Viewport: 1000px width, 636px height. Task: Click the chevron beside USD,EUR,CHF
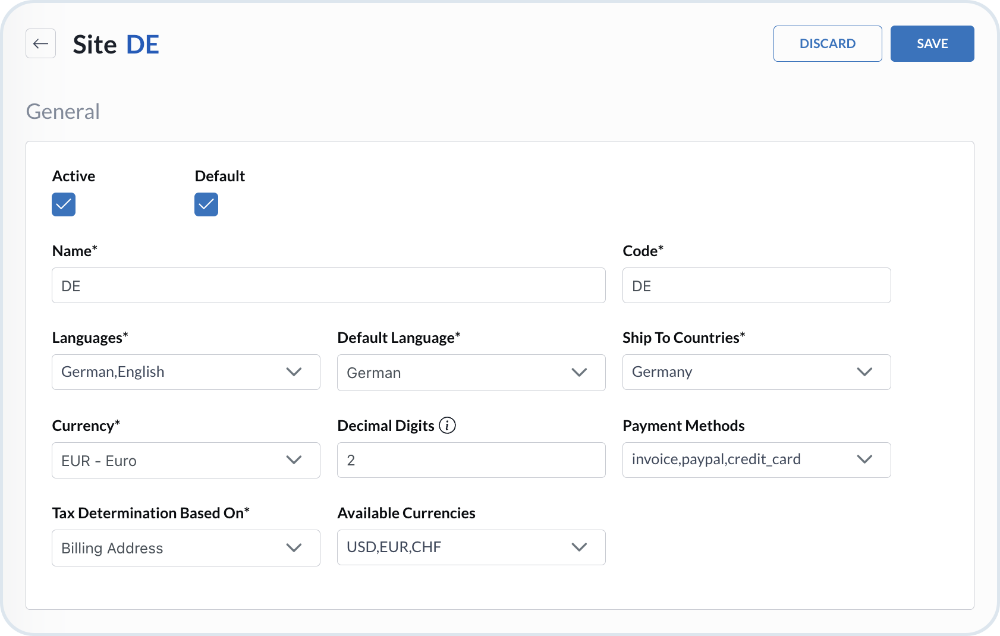point(579,547)
